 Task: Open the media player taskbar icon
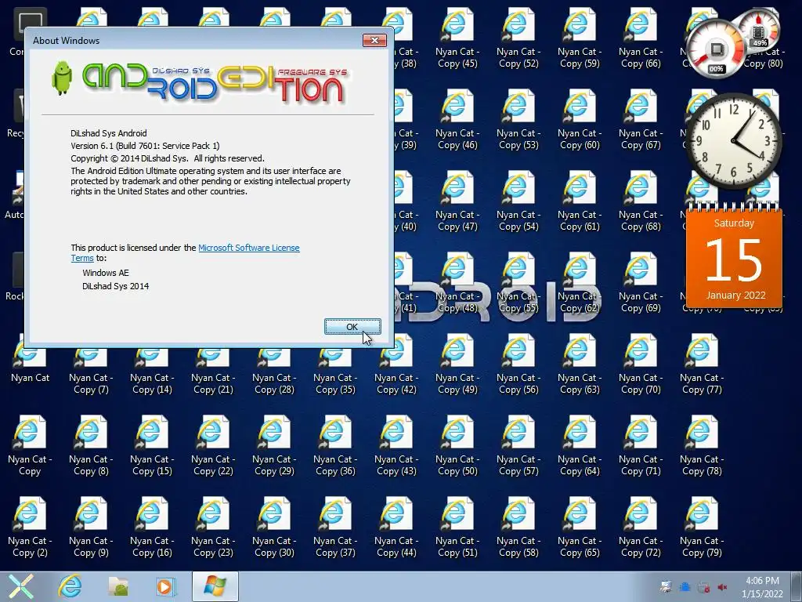[x=164, y=586]
